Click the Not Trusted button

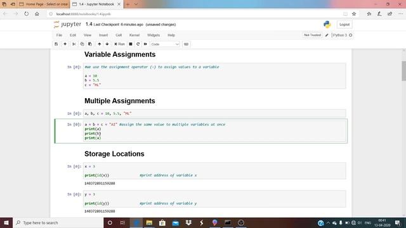pyautogui.click(x=312, y=35)
